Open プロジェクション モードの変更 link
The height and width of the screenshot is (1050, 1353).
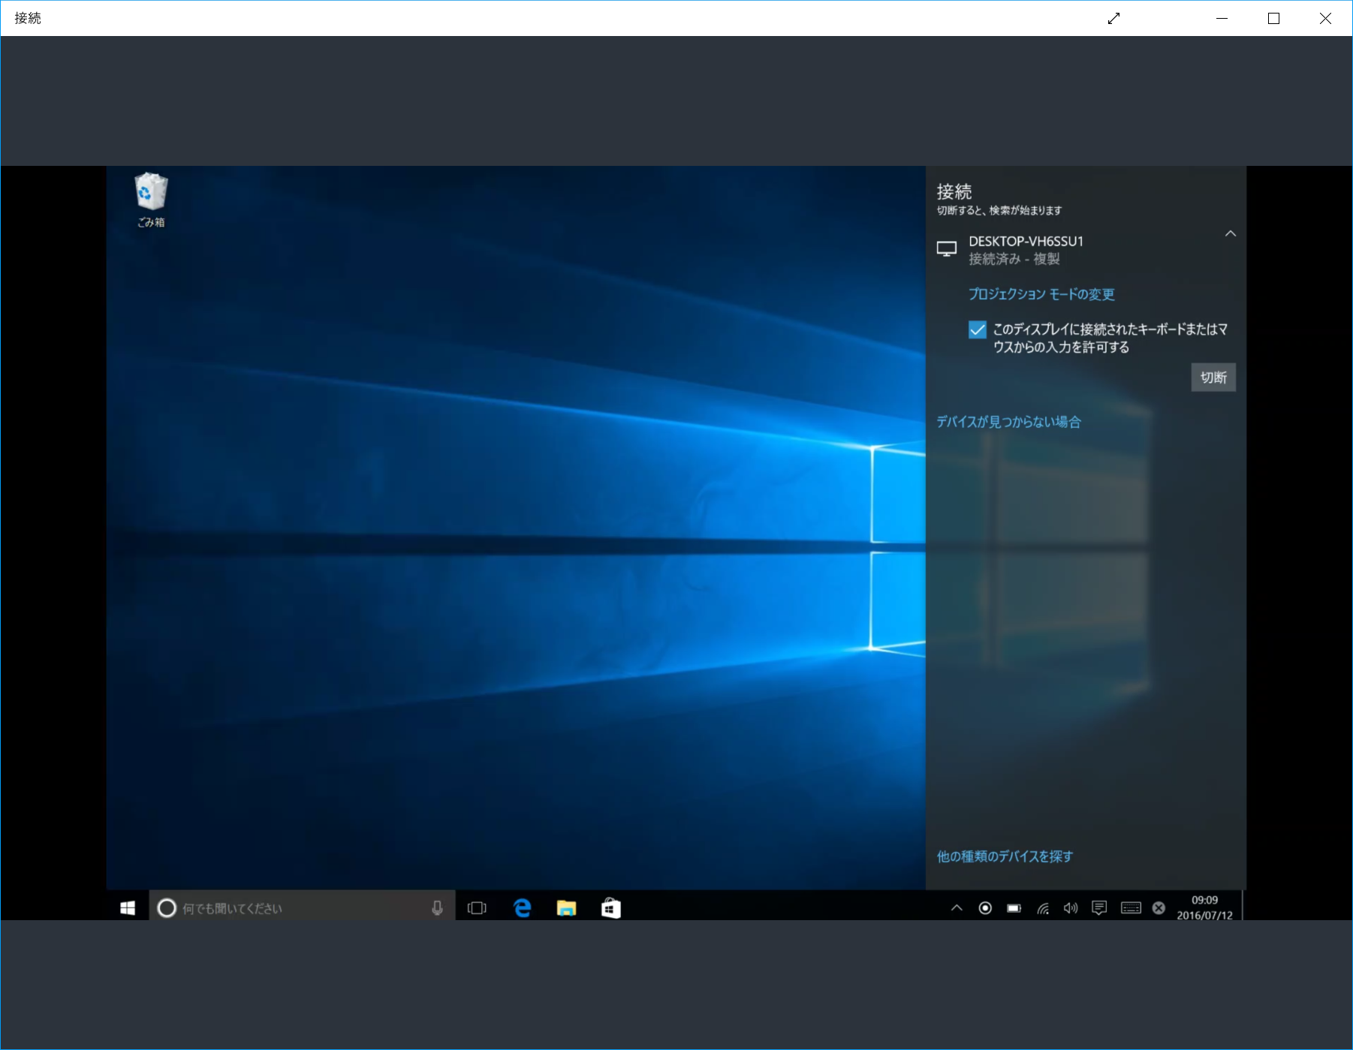click(1041, 294)
